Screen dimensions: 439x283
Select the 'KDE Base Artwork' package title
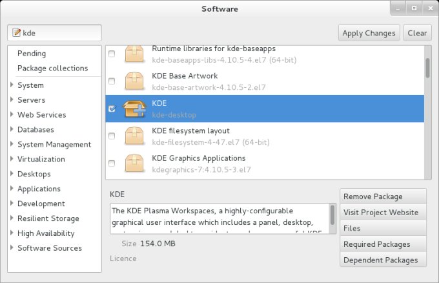[x=185, y=76]
